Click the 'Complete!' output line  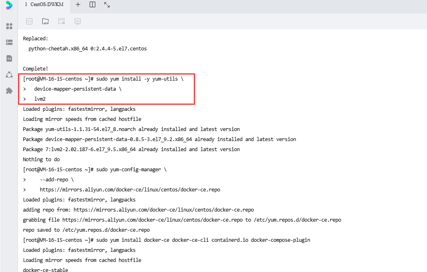[x=35, y=69]
